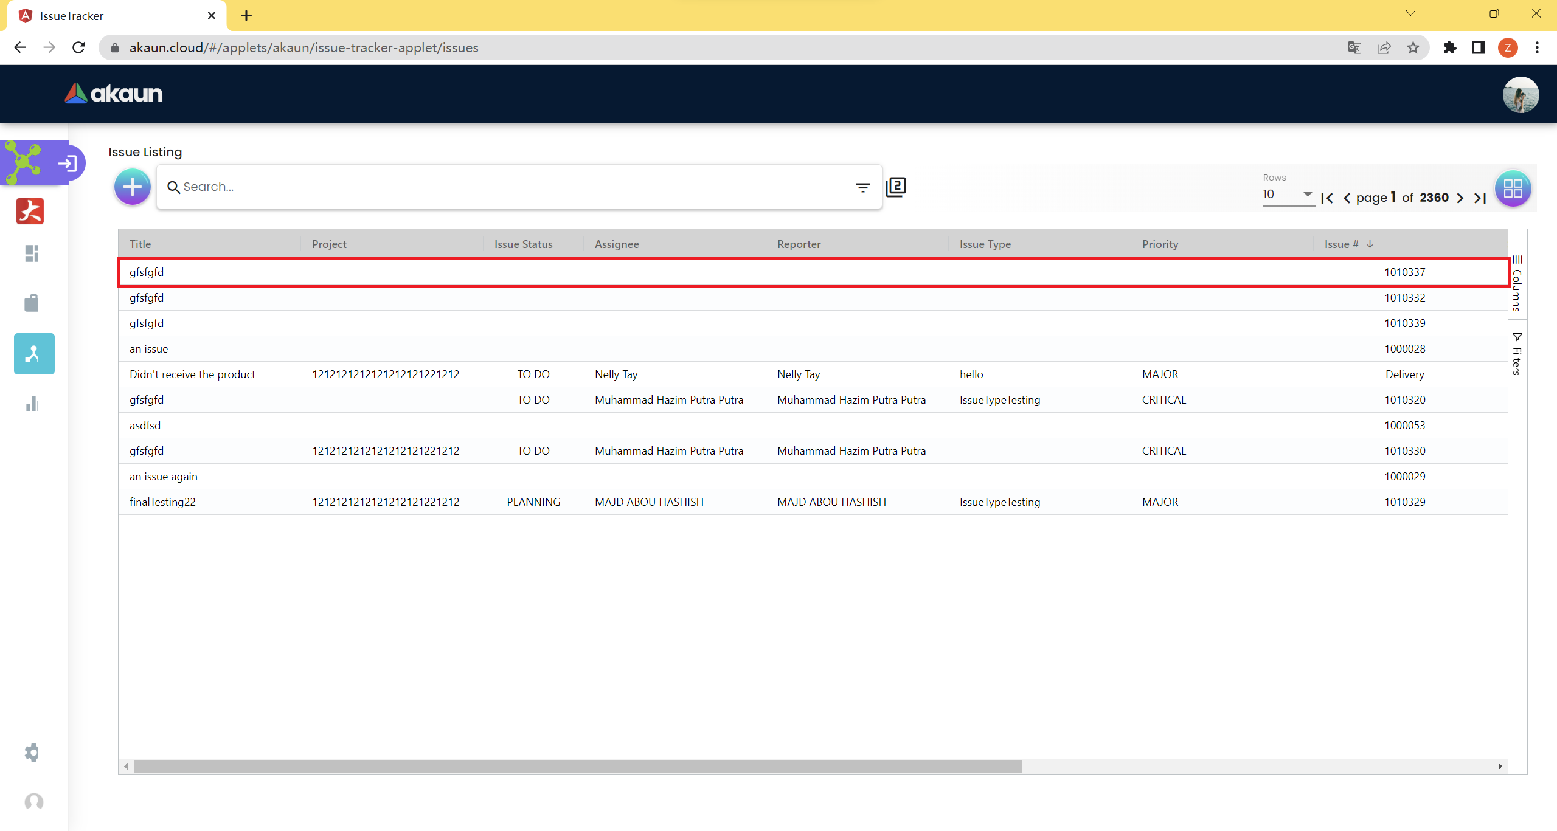Open the grid applets launcher icon

[x=1513, y=188]
